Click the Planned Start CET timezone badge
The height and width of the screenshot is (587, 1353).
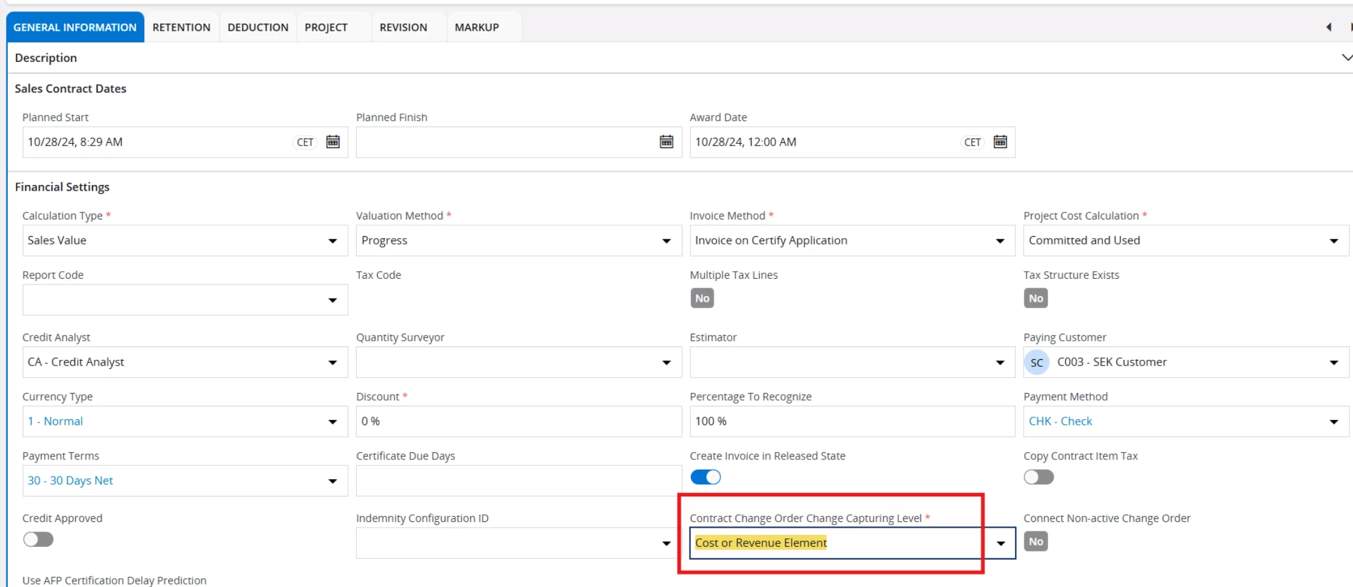point(305,142)
